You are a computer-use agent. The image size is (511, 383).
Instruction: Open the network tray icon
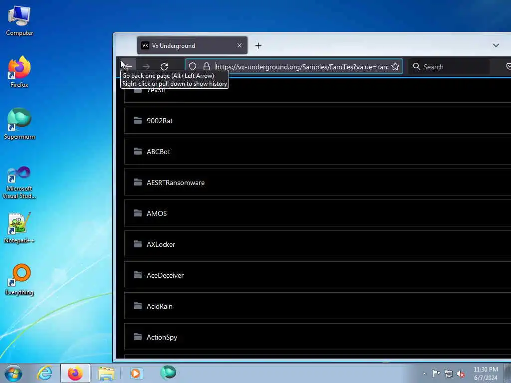tap(449, 374)
